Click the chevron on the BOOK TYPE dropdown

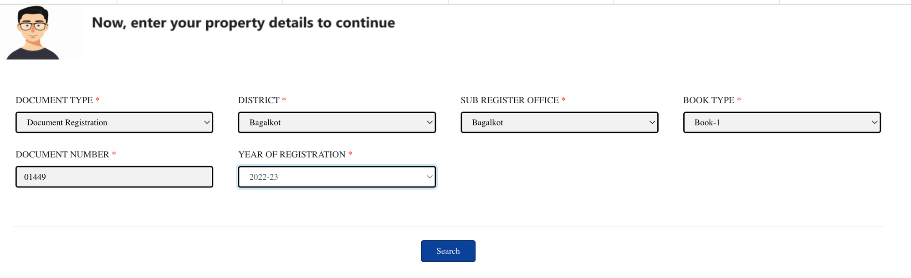pyautogui.click(x=874, y=122)
